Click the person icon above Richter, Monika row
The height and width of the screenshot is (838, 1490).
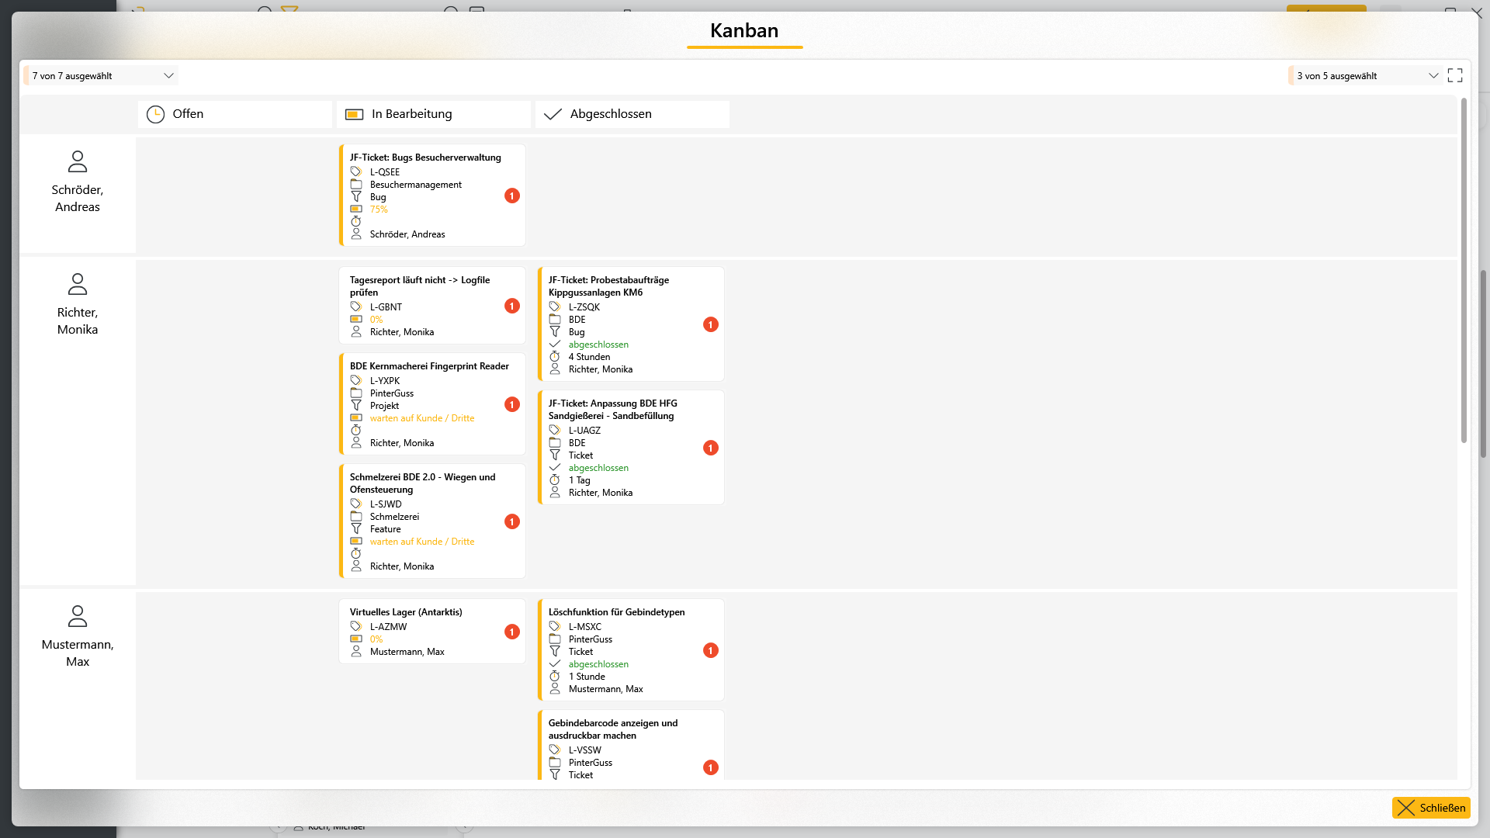78,284
